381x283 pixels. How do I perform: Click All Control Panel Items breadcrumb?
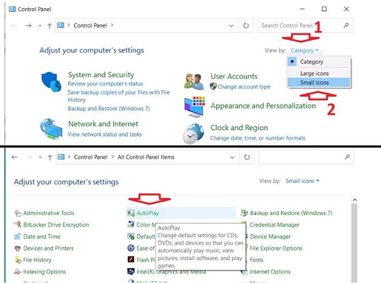(x=146, y=157)
